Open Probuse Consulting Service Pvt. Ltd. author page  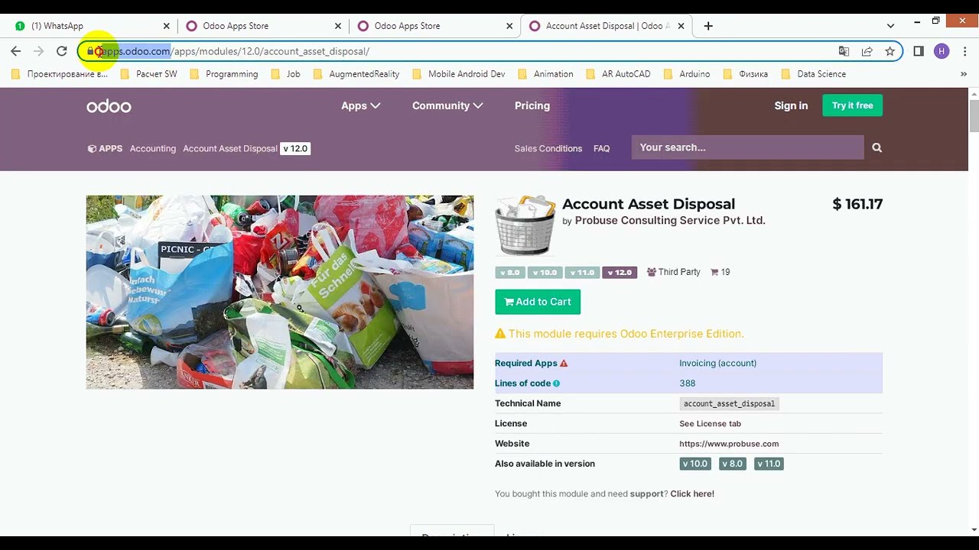[670, 220]
